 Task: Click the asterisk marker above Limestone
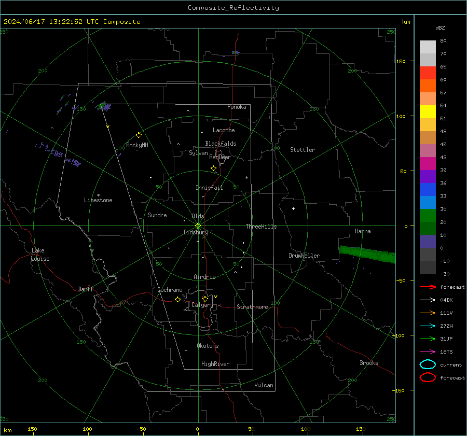click(x=98, y=195)
